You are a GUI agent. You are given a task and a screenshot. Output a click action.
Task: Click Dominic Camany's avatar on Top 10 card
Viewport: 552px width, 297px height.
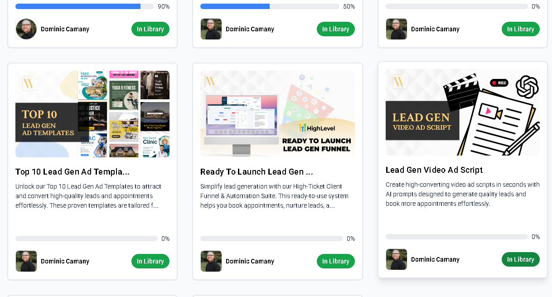coord(26,261)
